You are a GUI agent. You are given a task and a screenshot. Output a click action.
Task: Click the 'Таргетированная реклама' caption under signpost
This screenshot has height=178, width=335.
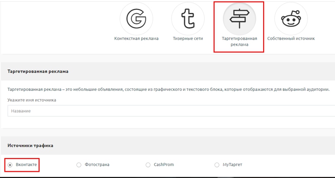[x=239, y=41]
